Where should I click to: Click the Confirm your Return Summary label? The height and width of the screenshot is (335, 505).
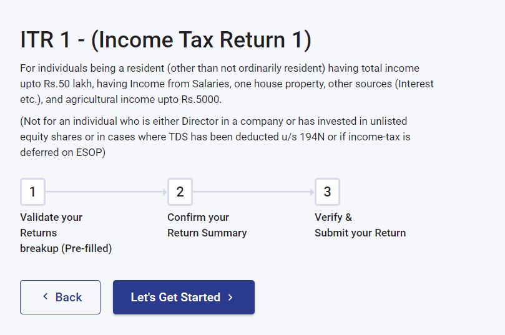point(207,225)
